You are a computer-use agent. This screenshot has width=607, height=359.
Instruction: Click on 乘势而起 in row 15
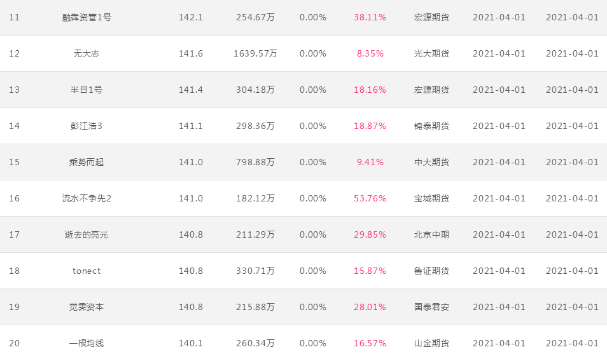pyautogui.click(x=87, y=162)
